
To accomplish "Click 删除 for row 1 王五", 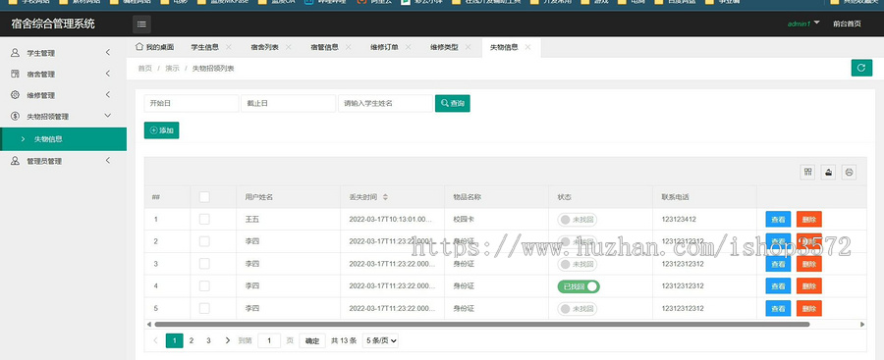I will coord(809,219).
